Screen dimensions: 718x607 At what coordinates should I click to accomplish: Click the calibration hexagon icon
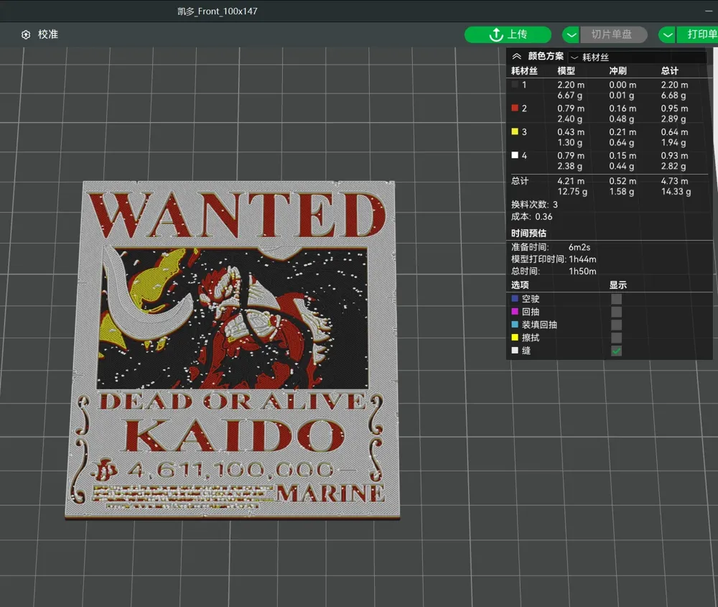pos(27,34)
